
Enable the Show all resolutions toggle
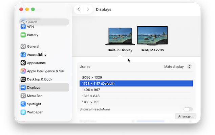click(x=188, y=109)
